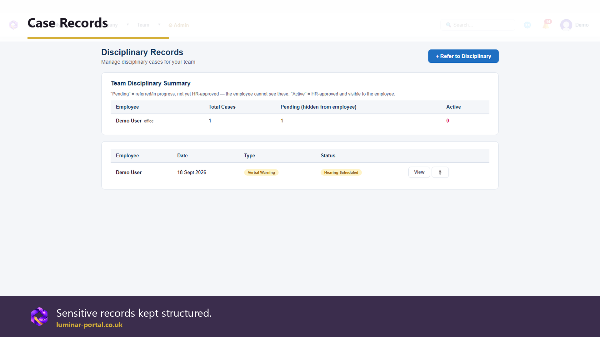The width and height of the screenshot is (600, 337).
Task: Click the Active column header
Action: pos(453,107)
